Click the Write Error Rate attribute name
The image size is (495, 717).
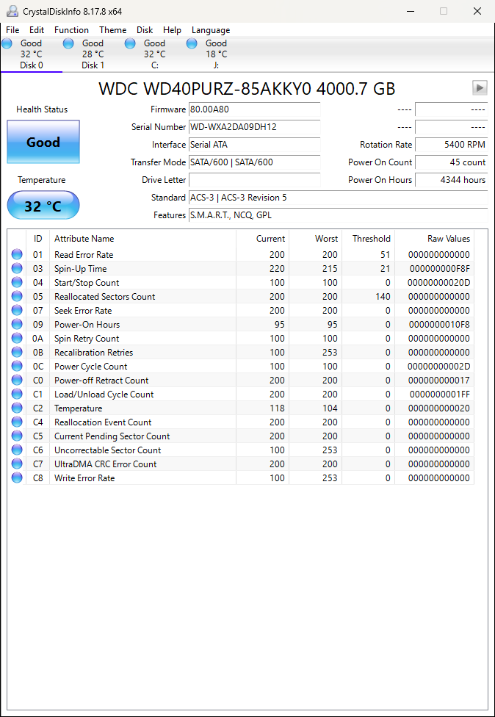click(x=84, y=478)
